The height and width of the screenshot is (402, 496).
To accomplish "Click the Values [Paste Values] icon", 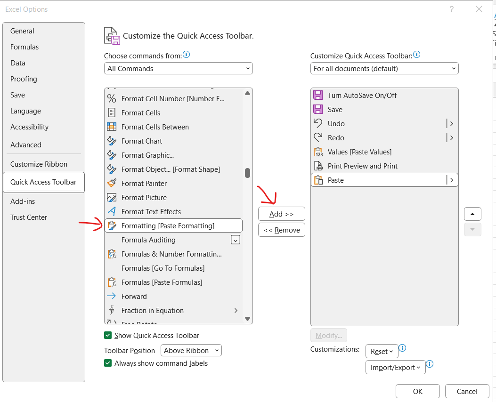I will click(x=318, y=152).
